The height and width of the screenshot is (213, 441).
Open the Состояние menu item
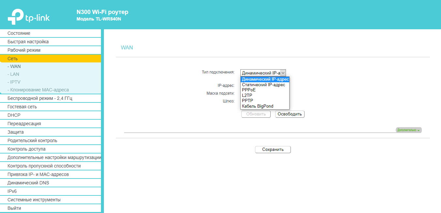pyautogui.click(x=19, y=33)
